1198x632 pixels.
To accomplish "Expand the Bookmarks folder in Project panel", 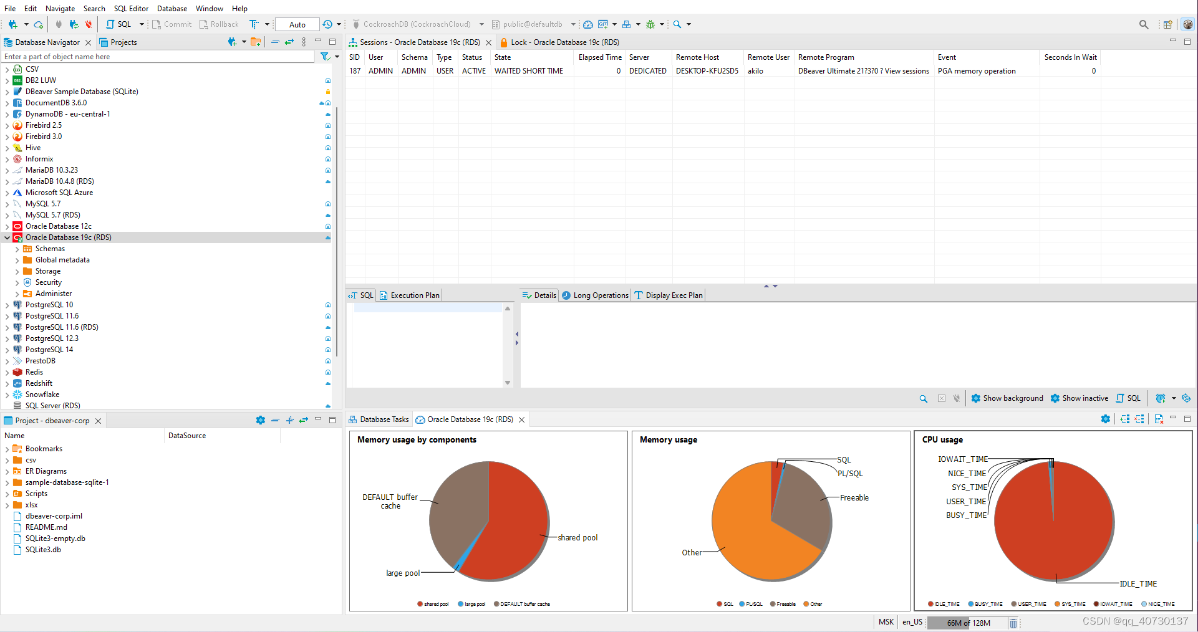I will pyautogui.click(x=7, y=449).
